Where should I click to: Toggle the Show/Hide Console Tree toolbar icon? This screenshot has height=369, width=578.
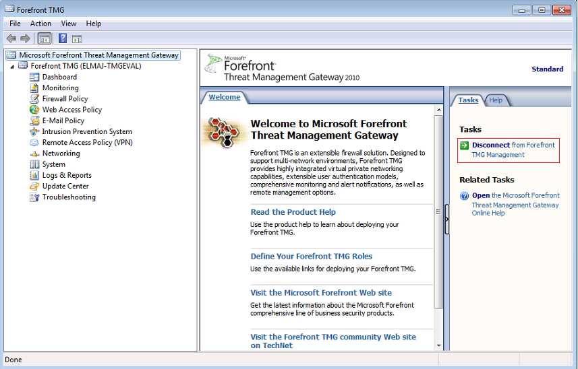45,38
